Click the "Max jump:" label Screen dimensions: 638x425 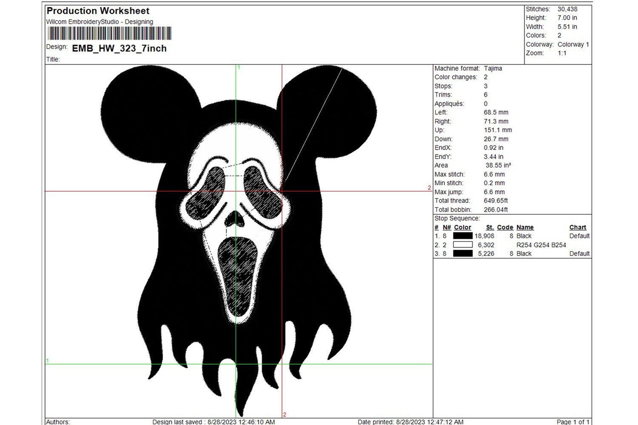[449, 192]
